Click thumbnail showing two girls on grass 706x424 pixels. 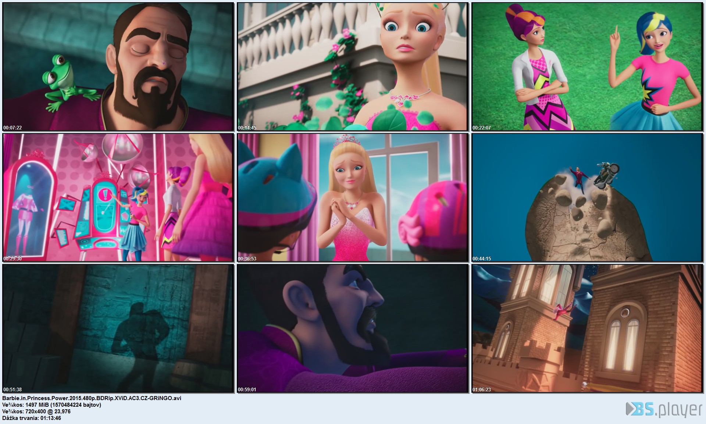[x=587, y=67]
